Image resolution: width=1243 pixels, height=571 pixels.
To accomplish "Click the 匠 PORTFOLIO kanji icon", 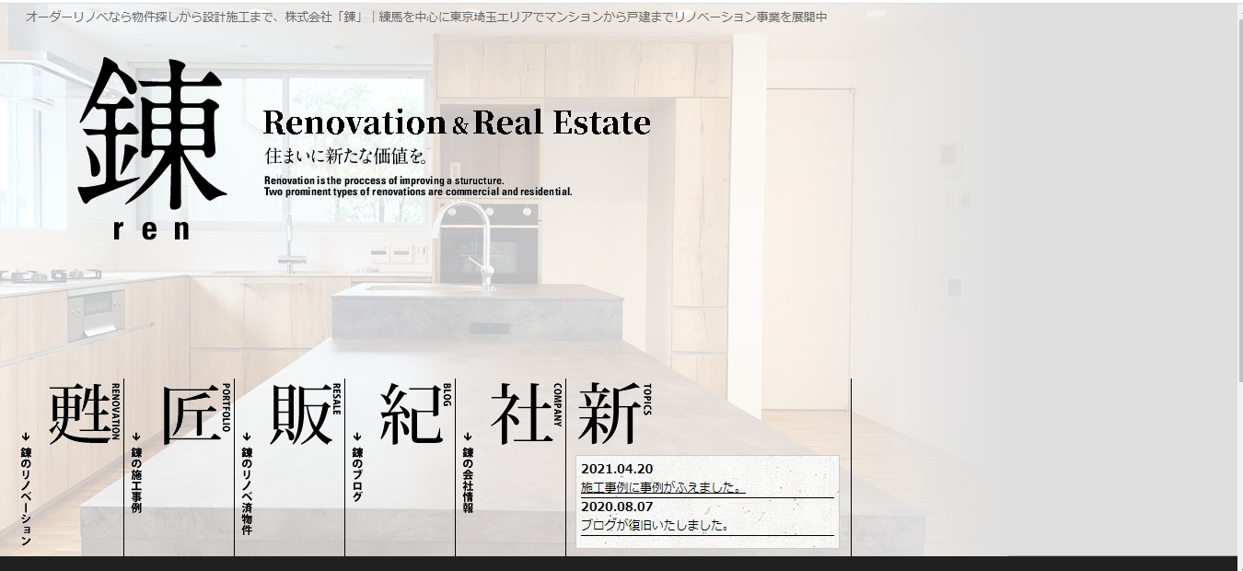I will point(191,414).
